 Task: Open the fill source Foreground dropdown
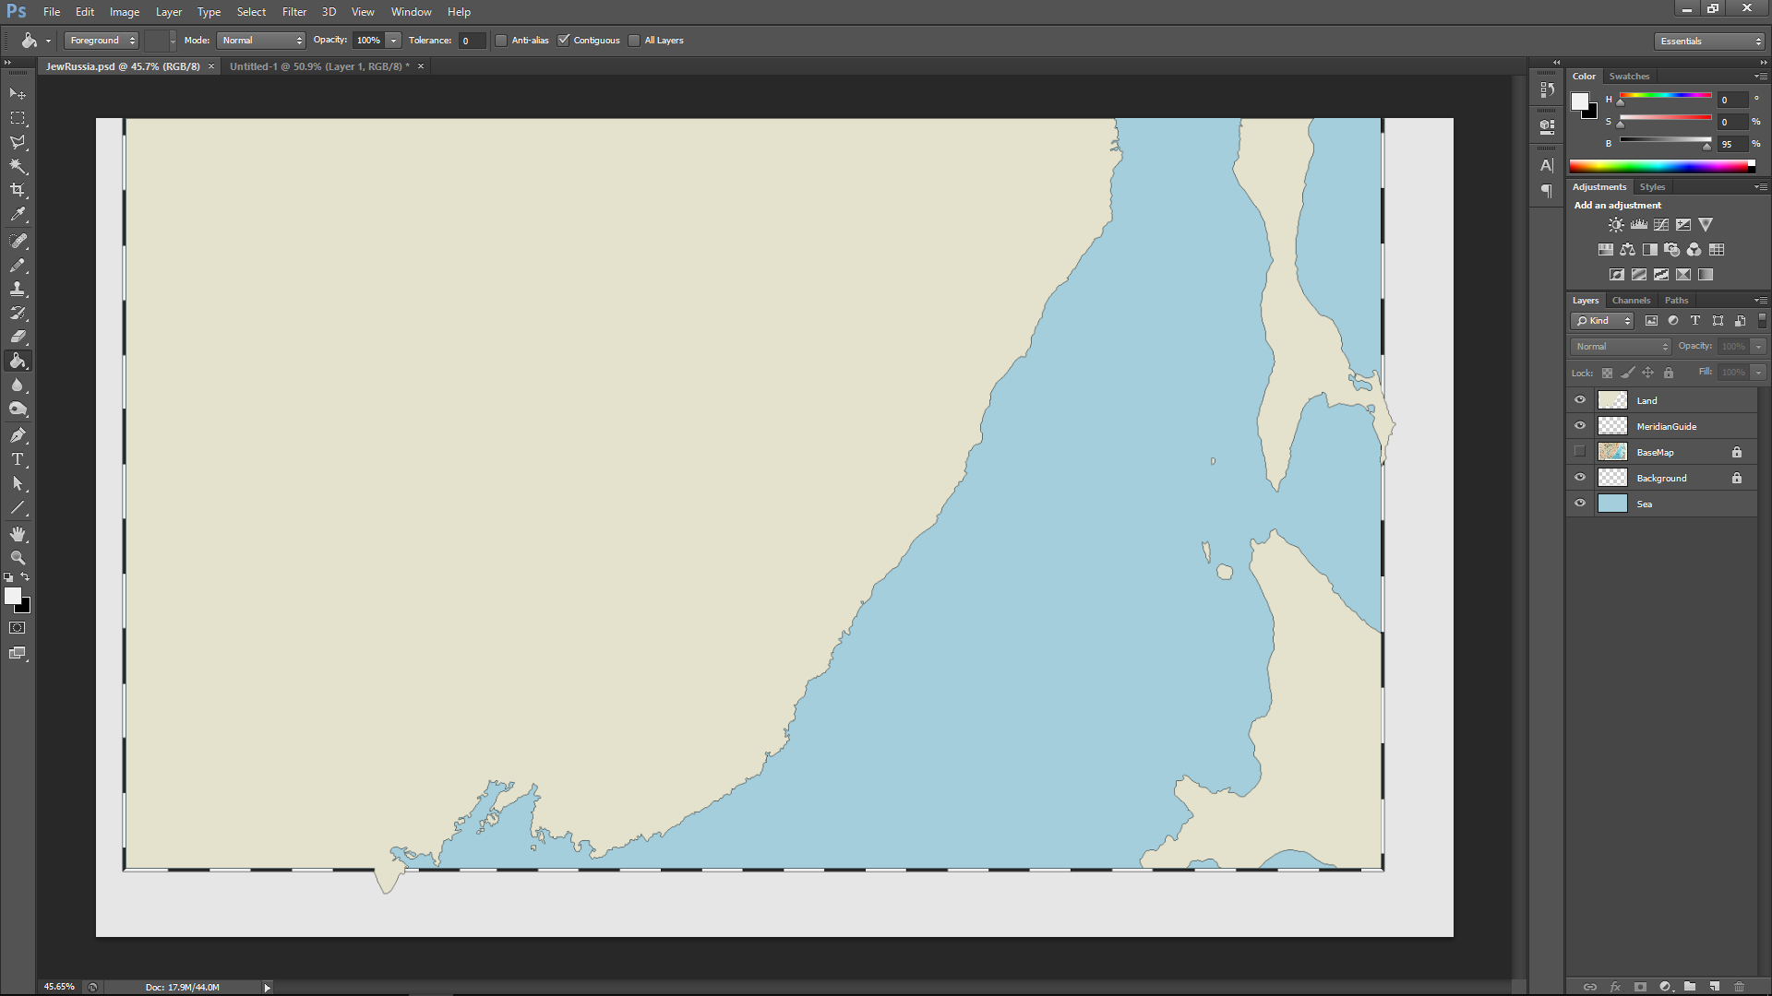coord(102,41)
